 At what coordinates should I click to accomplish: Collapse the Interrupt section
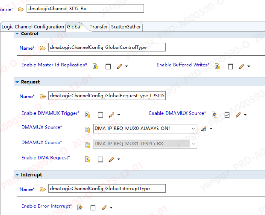pos(17,174)
